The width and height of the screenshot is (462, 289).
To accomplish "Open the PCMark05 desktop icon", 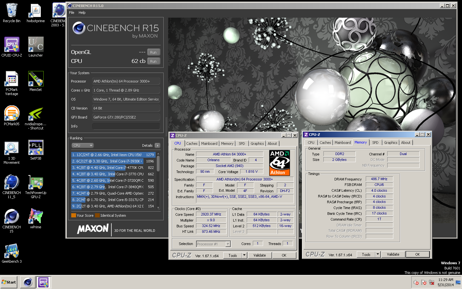I will (12, 116).
